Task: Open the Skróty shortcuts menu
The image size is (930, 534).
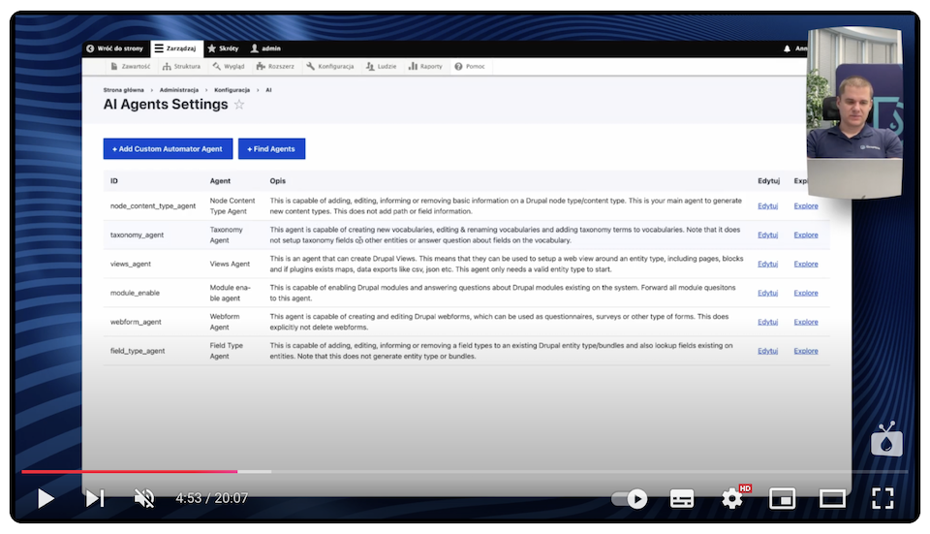Action: (x=223, y=48)
